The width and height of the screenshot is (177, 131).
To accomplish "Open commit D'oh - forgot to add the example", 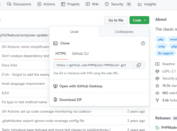I will coord(25,74).
